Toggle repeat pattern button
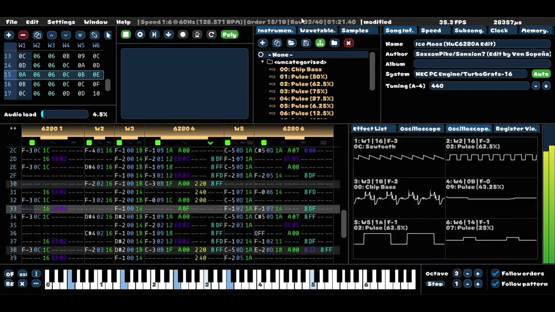 212,34
